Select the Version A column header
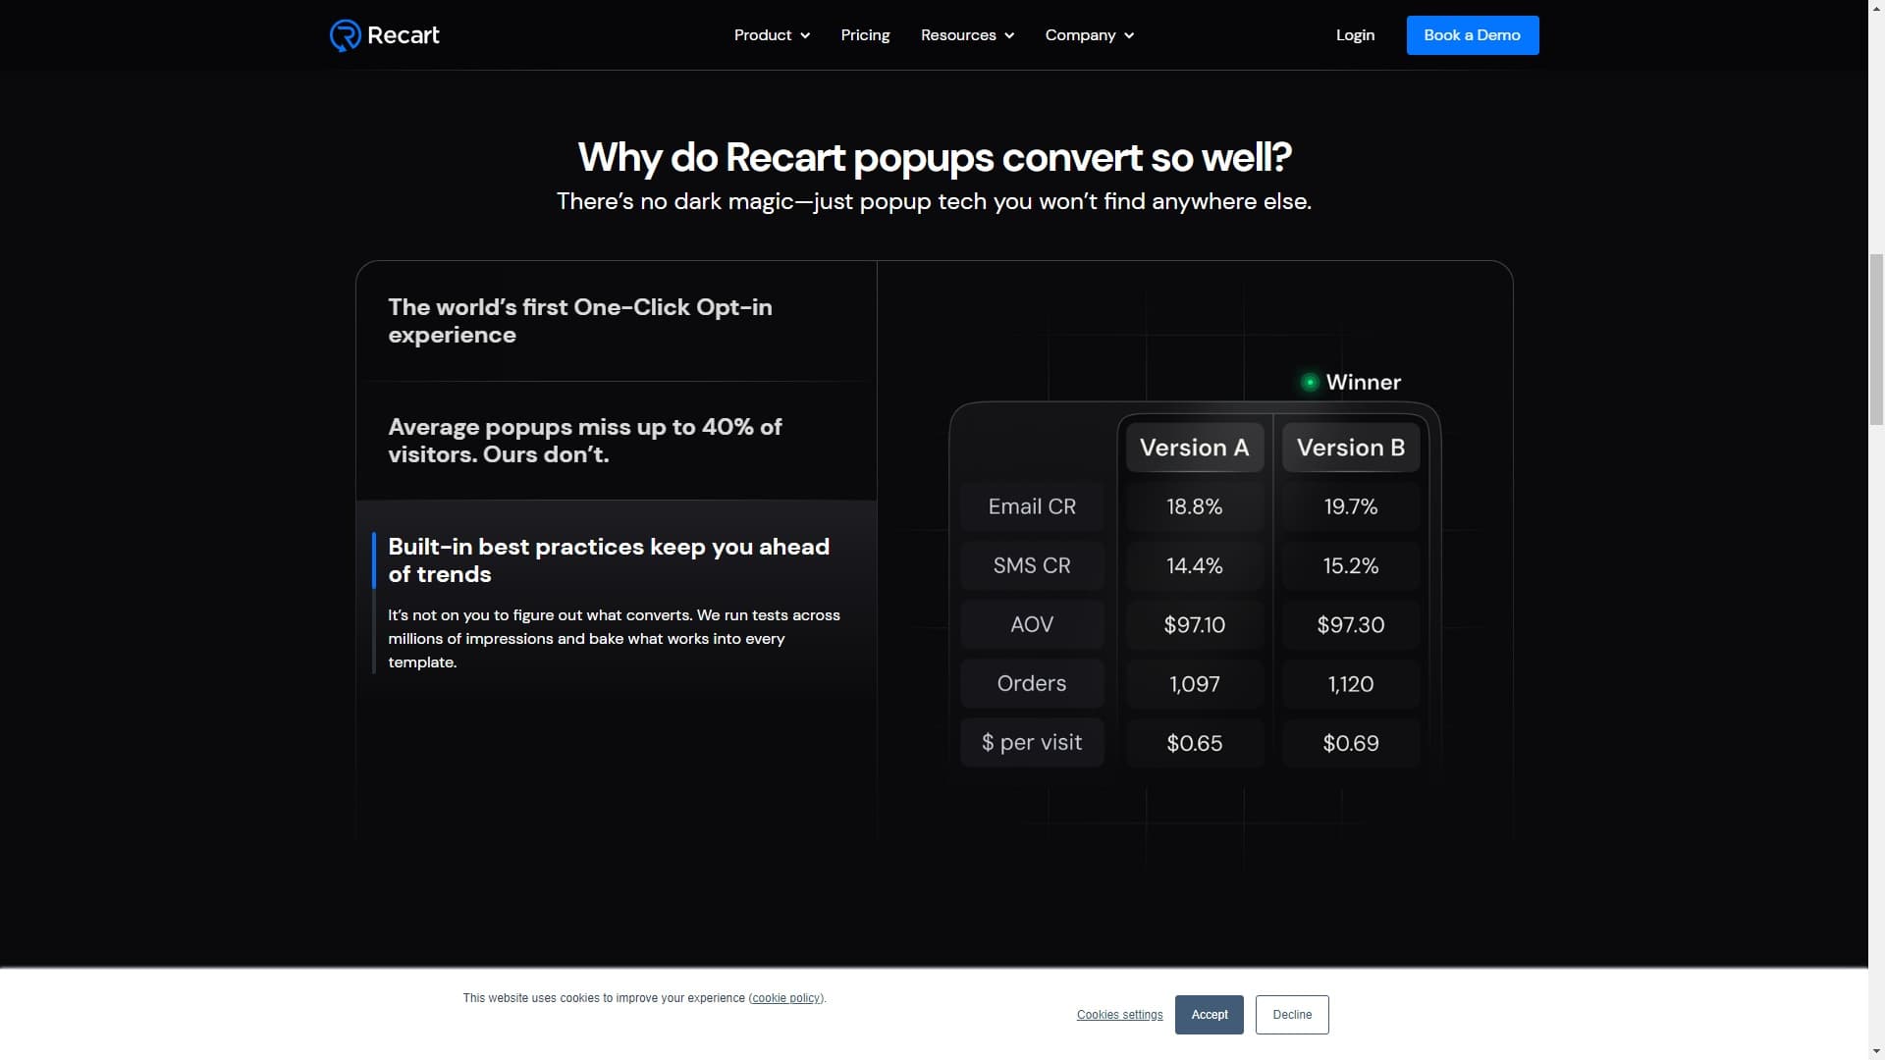Image resolution: width=1885 pixels, height=1060 pixels. click(x=1194, y=448)
